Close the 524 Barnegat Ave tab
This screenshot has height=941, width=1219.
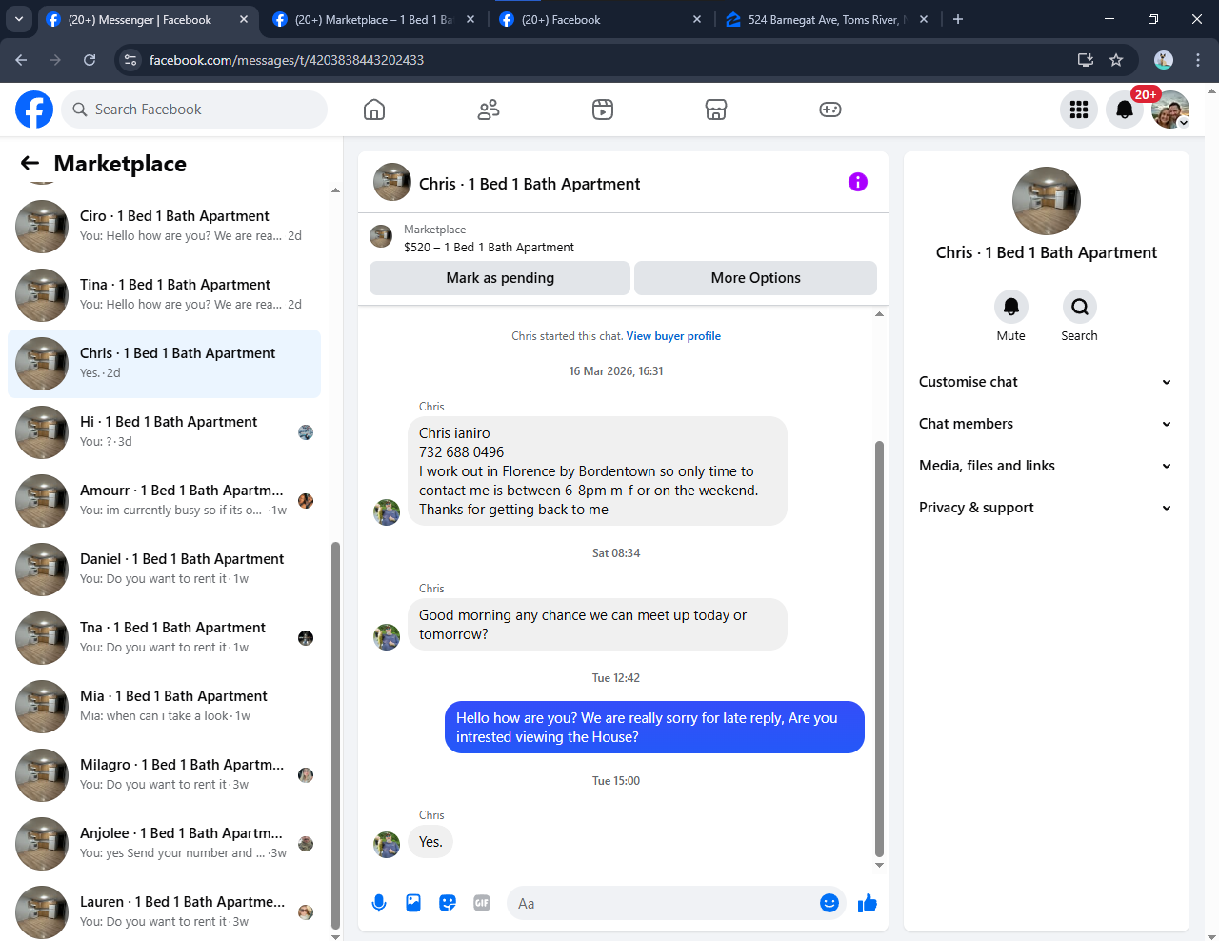pyautogui.click(x=924, y=19)
